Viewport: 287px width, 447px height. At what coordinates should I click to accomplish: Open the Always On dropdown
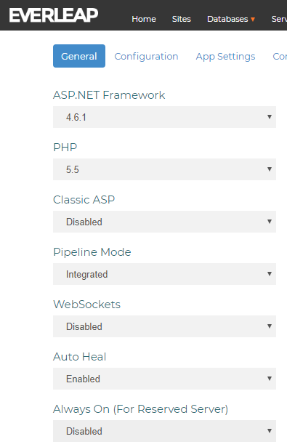click(164, 431)
